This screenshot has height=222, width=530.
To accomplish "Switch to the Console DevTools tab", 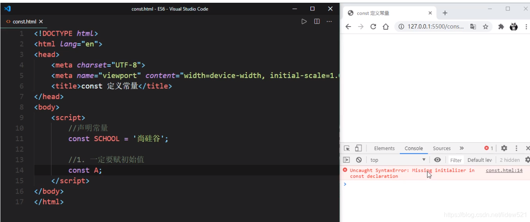I will click(414, 148).
